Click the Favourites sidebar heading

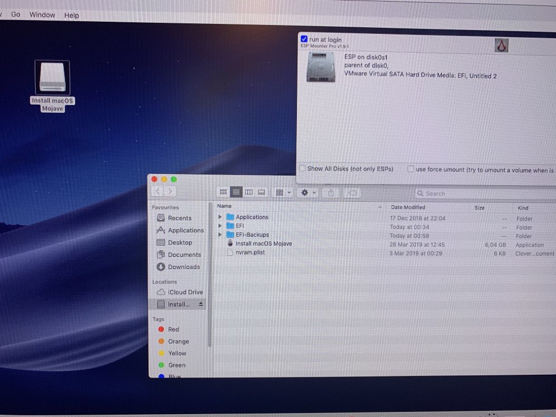[x=165, y=207]
